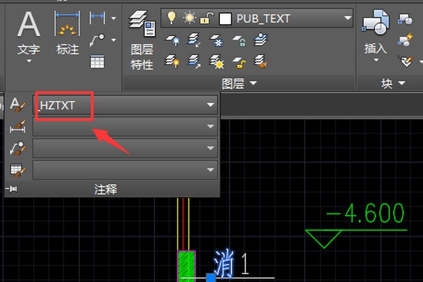The width and height of the screenshot is (423, 282).
Task: Expand the 图层 panel title
Action: (x=240, y=84)
